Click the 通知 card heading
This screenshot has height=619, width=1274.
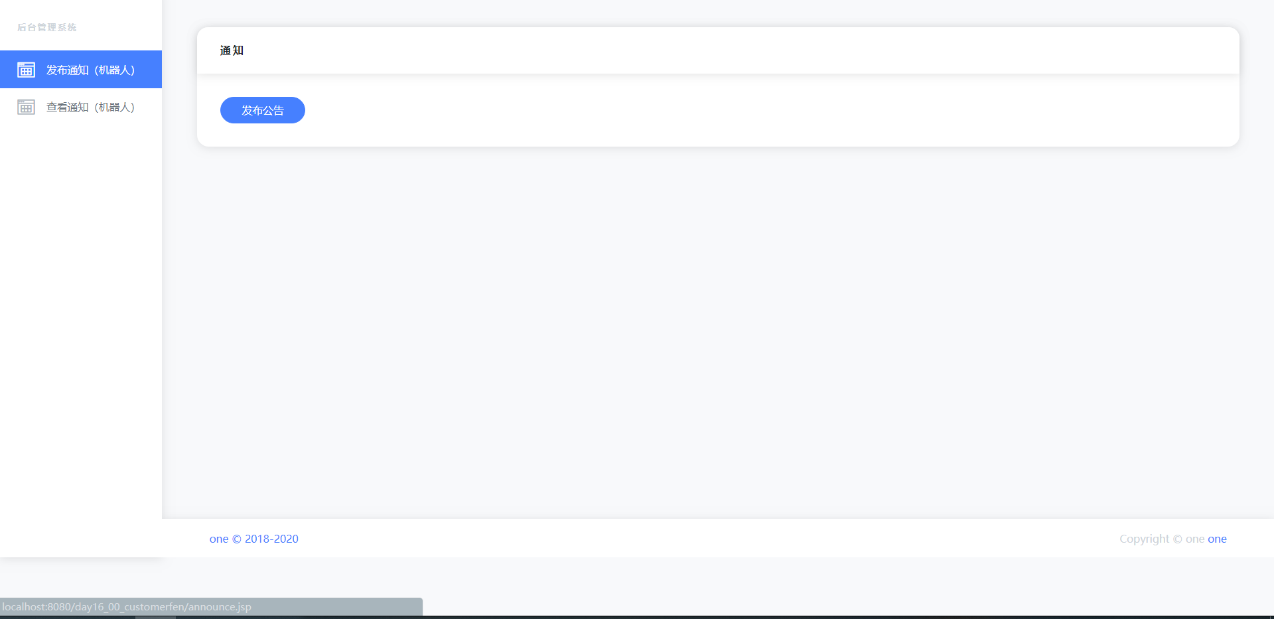[232, 50]
